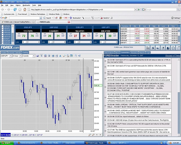This screenshot has height=145, width=181.
Task: Open USD/JPY lots dropdown
Action: coord(27,42)
